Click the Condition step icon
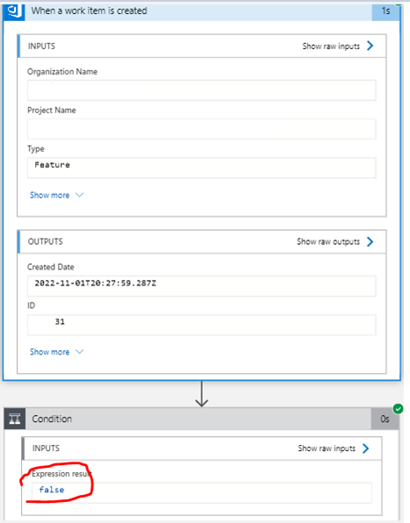Viewport: 410px width, 523px height. [15, 419]
